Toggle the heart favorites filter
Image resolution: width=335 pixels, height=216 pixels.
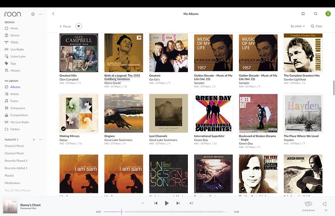pyautogui.click(x=79, y=26)
